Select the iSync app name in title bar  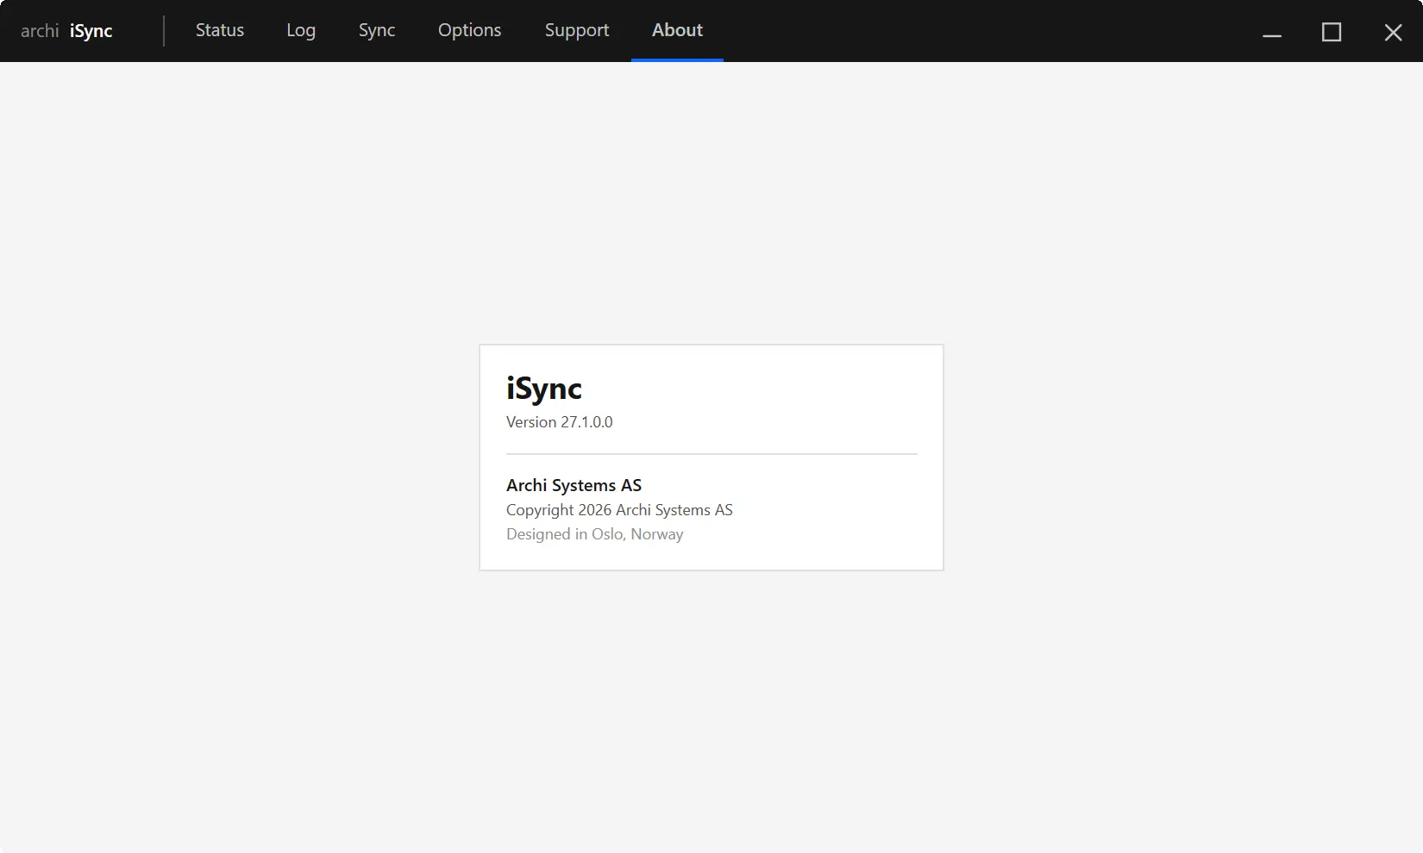tap(91, 30)
